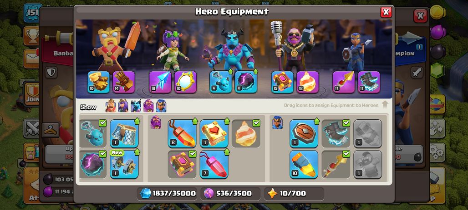Show only Grand Warden equipment

pos(148,106)
